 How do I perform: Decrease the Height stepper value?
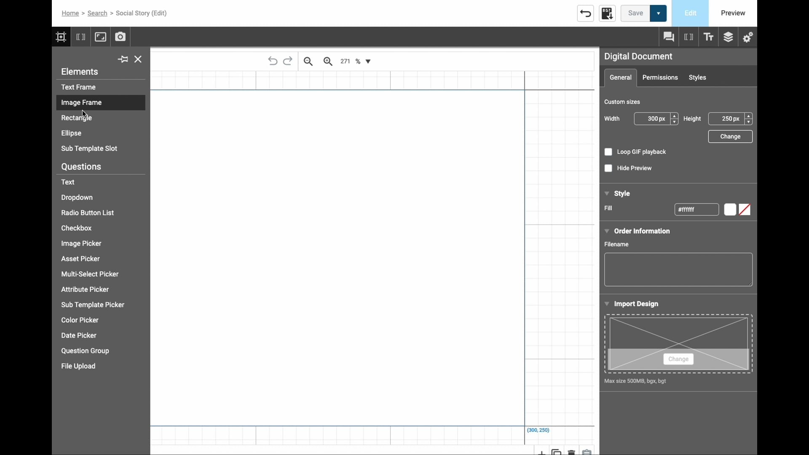(x=749, y=122)
